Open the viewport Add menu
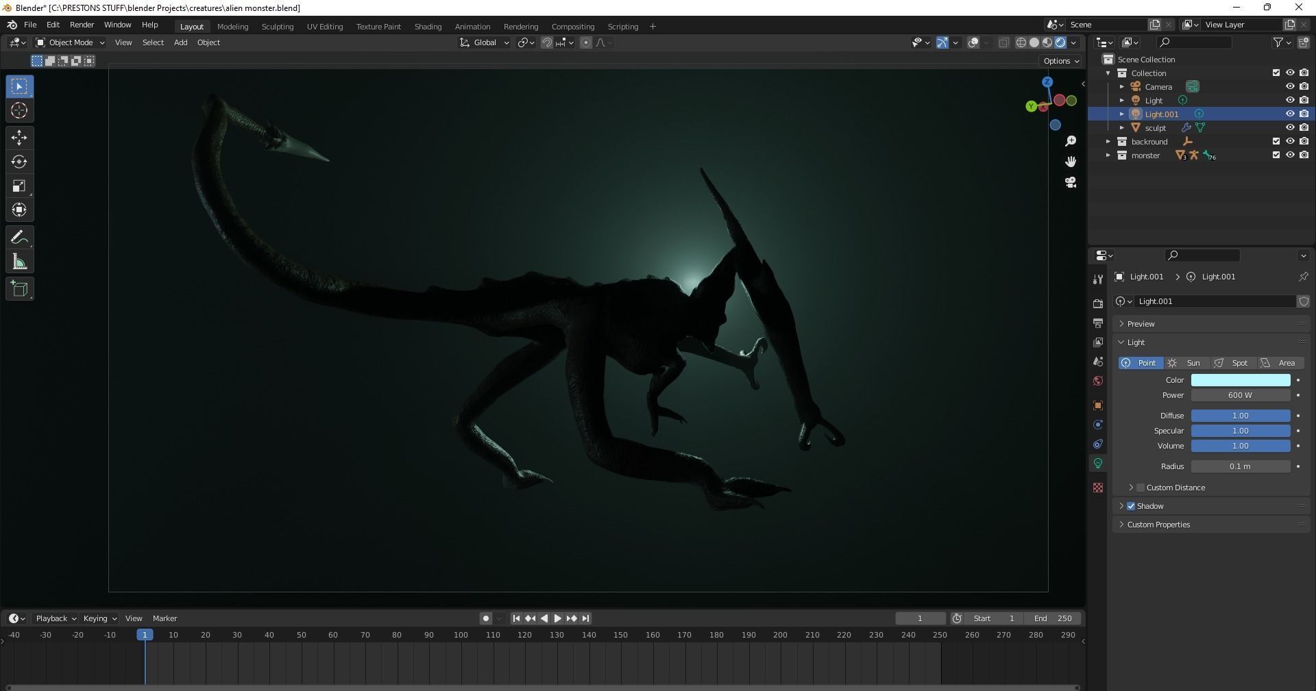 coord(180,42)
